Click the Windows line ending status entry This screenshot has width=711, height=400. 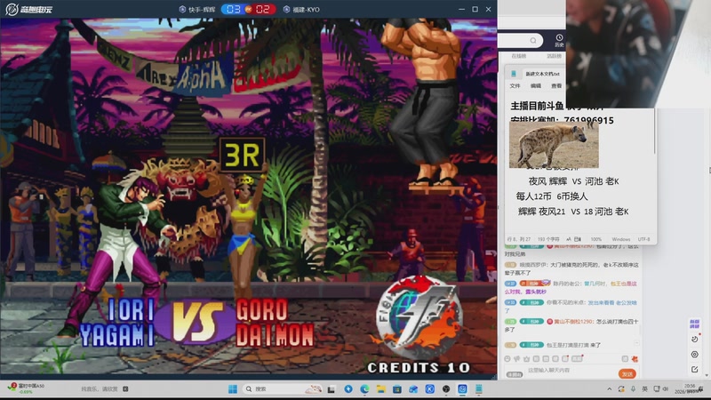(x=620, y=239)
